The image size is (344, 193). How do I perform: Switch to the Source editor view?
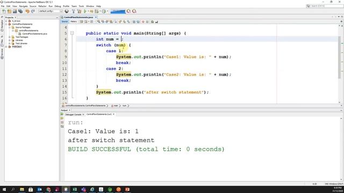64,21
